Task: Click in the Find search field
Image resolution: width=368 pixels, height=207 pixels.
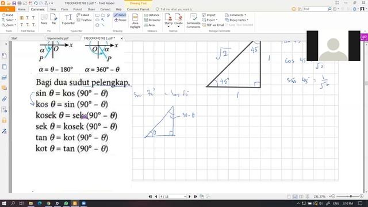Action: [x=315, y=9]
